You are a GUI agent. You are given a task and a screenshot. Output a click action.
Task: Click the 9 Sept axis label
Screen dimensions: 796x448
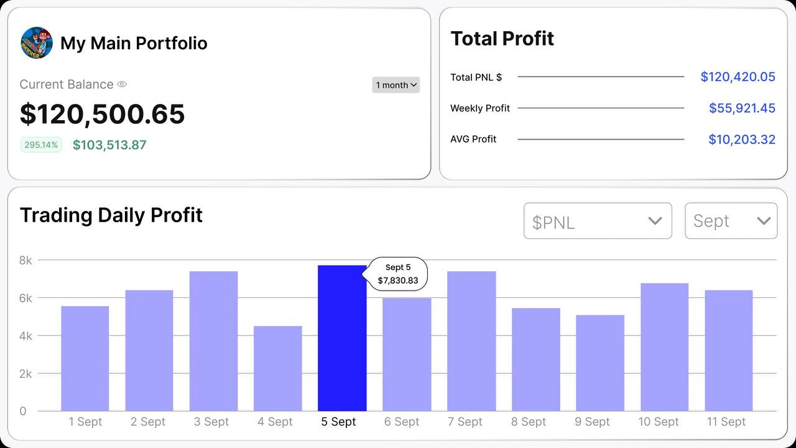(x=592, y=422)
